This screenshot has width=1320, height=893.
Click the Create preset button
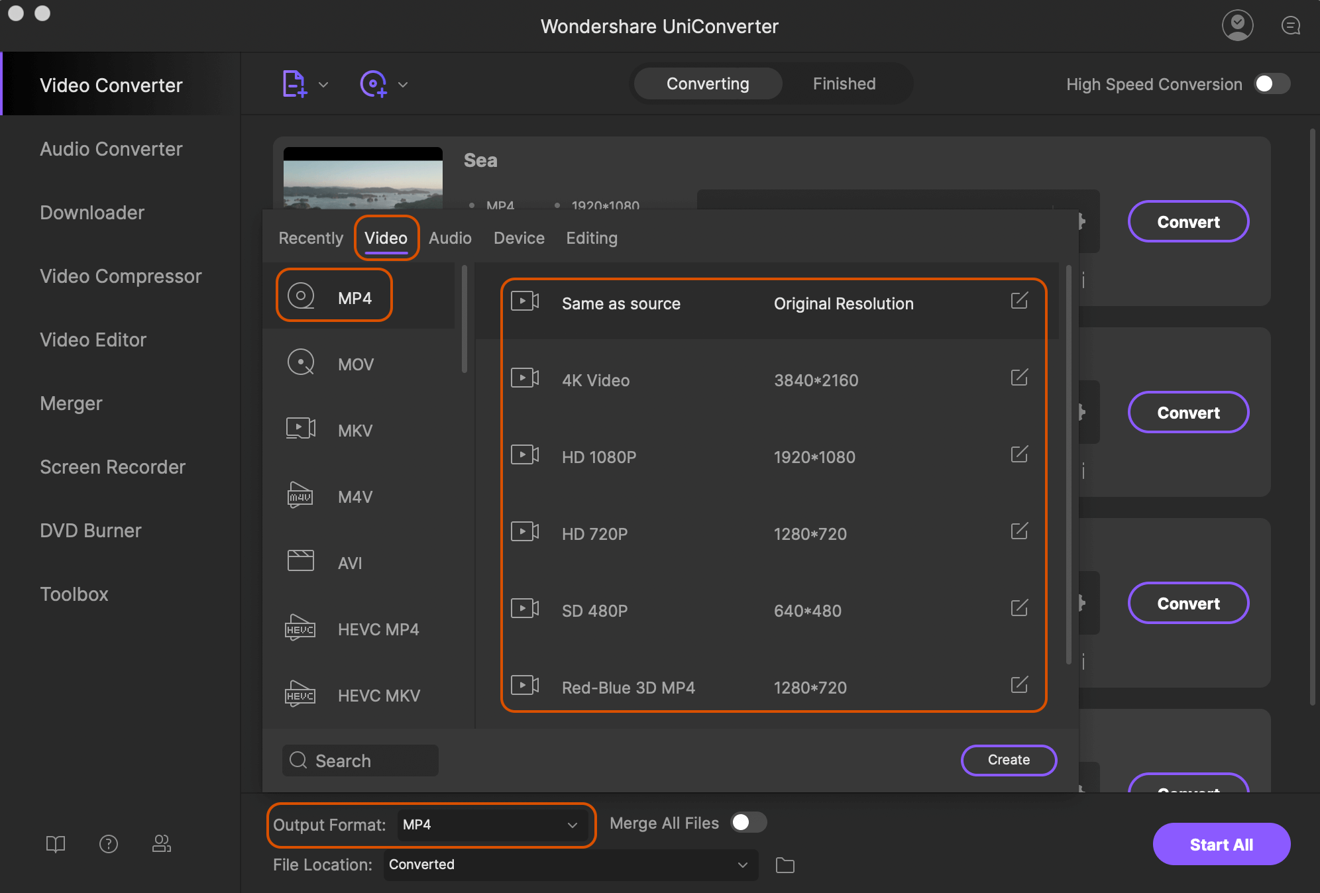[1009, 759]
